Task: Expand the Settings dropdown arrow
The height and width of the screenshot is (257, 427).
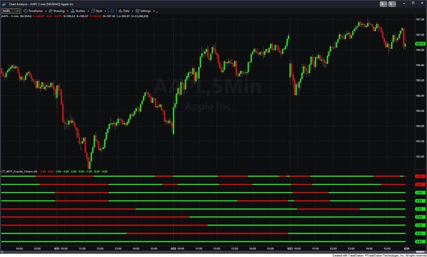Action: coord(154,11)
